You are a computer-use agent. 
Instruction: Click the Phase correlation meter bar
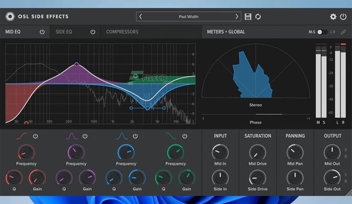[256, 114]
